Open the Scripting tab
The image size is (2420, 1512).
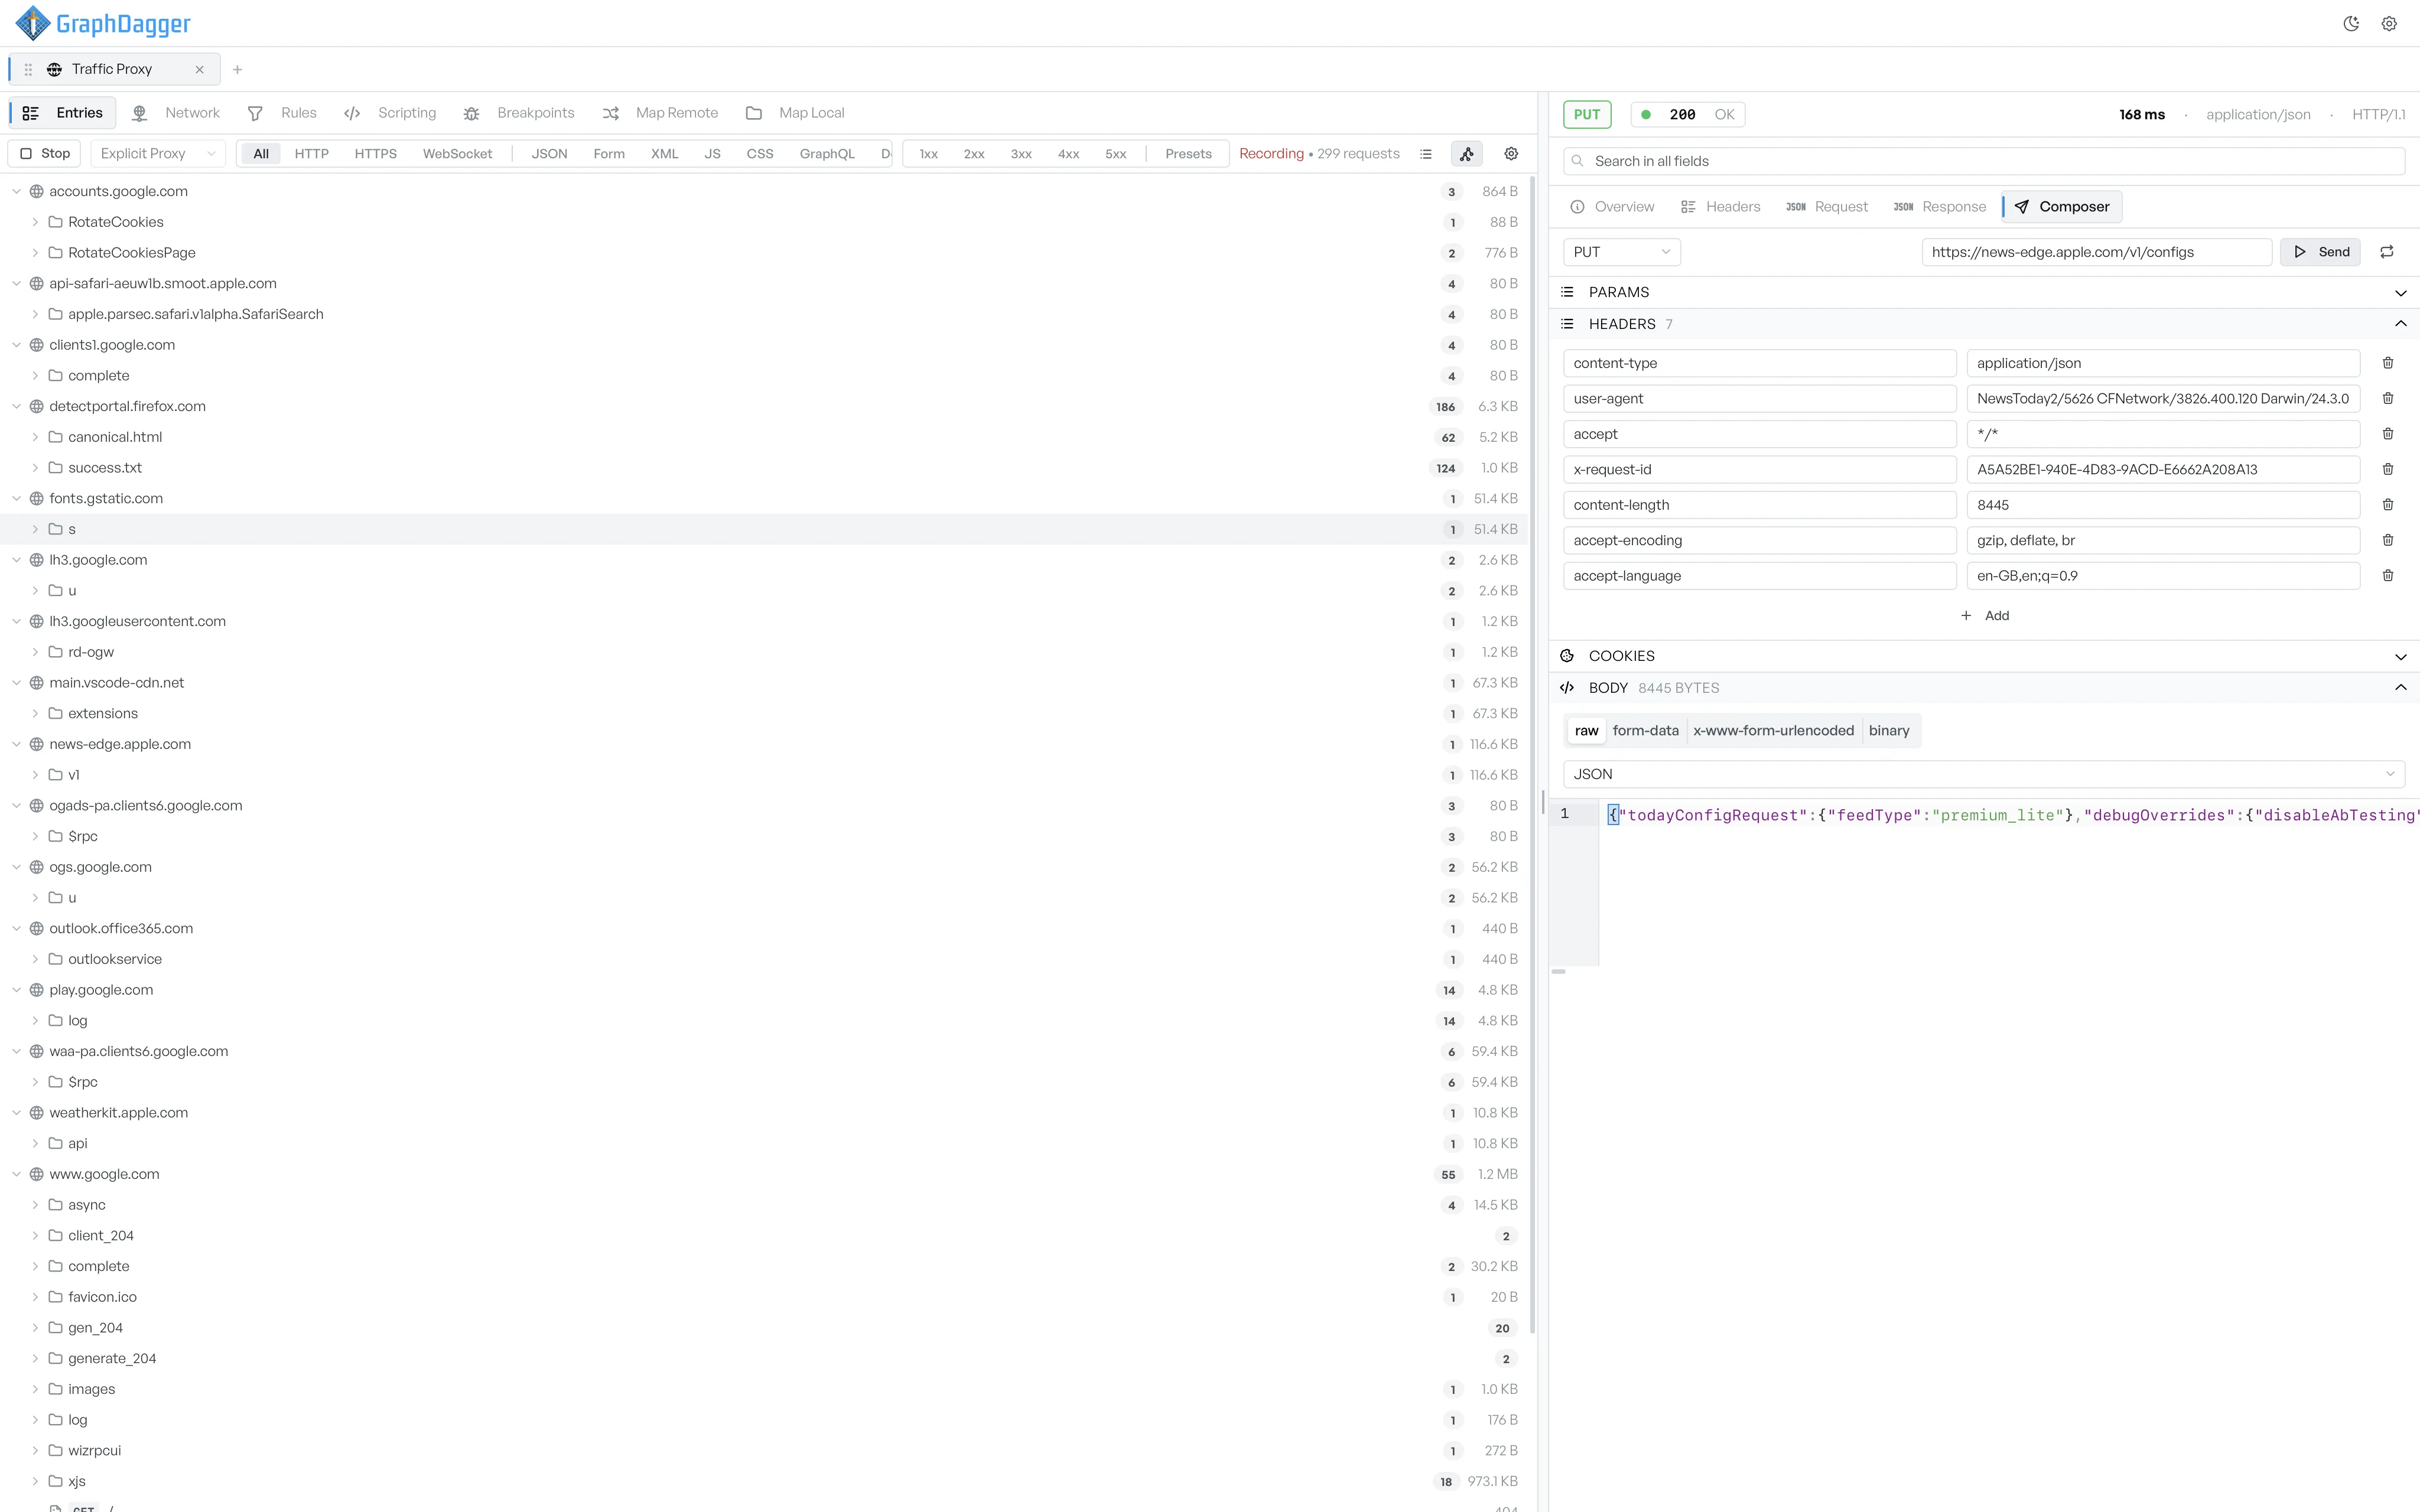coord(390,113)
